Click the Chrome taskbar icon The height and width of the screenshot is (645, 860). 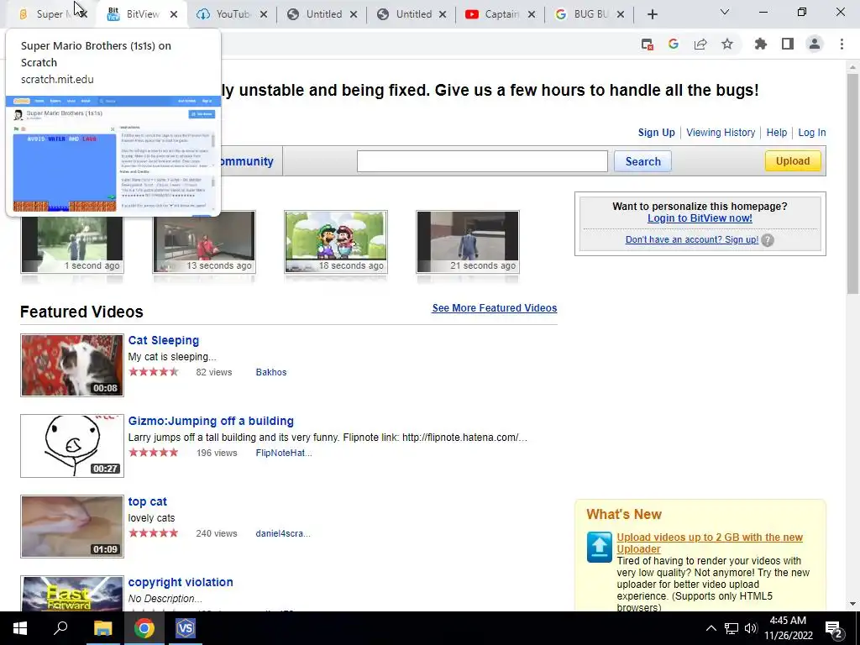pos(144,628)
